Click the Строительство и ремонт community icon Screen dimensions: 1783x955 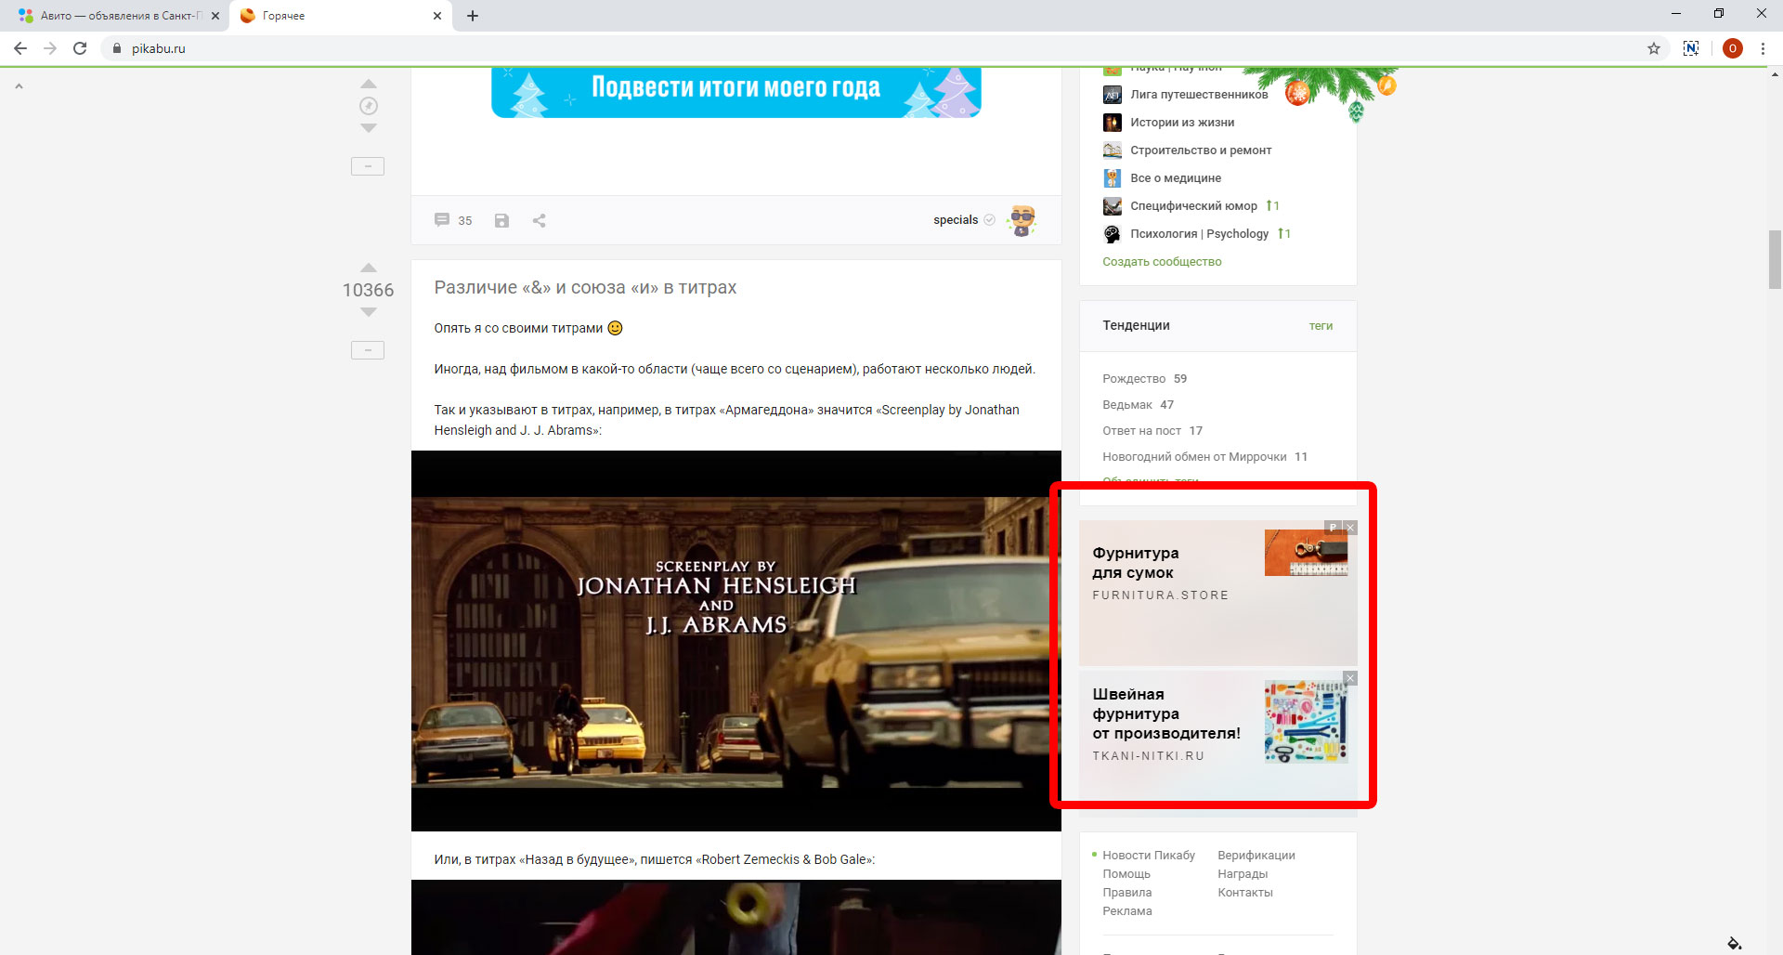pyautogui.click(x=1113, y=150)
